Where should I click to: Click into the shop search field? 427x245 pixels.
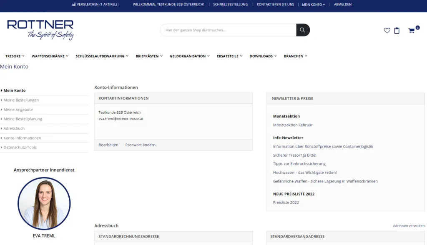click(x=228, y=30)
